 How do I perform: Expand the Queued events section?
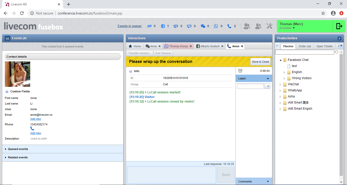(x=18, y=149)
